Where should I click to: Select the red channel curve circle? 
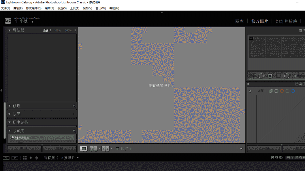[x=282, y=91]
